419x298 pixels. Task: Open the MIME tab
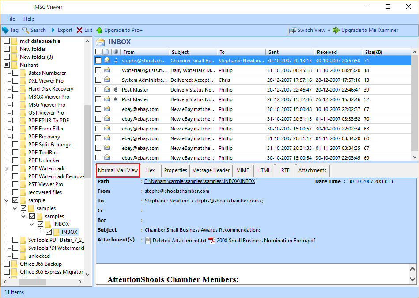point(243,170)
